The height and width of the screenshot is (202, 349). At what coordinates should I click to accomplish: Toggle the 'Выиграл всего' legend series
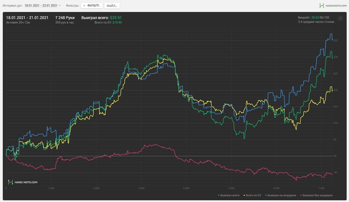[x=229, y=196]
